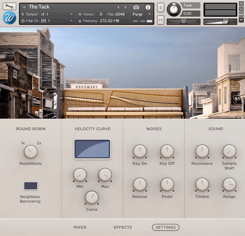The height and width of the screenshot is (236, 245).
Task: Select the SETTINGS button
Action: tap(166, 227)
